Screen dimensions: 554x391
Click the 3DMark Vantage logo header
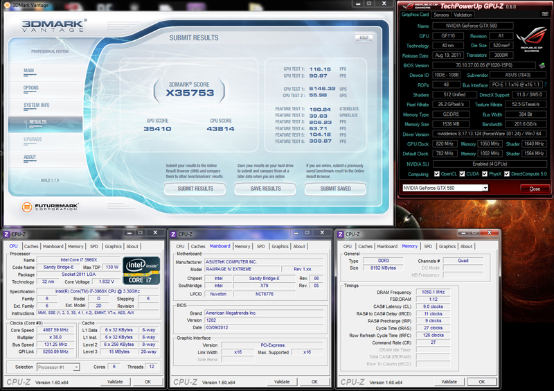click(x=54, y=26)
